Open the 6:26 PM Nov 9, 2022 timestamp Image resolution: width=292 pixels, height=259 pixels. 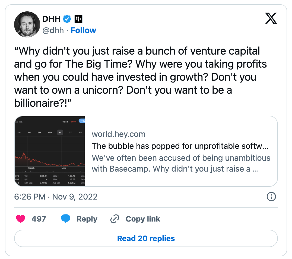click(x=56, y=197)
